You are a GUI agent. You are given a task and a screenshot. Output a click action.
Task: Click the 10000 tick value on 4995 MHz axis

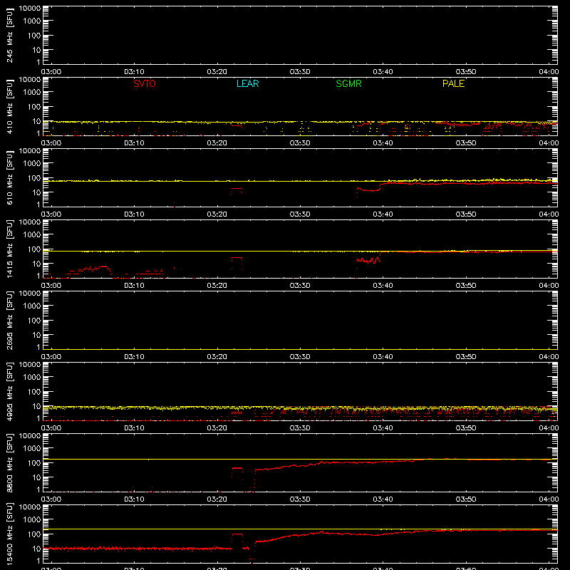30,365
